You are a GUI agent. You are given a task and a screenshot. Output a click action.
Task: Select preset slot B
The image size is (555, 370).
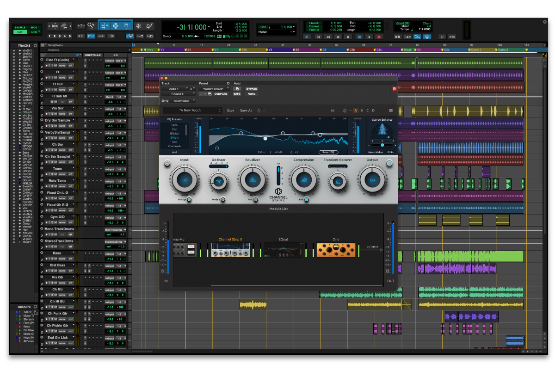pyautogui.click(x=361, y=111)
